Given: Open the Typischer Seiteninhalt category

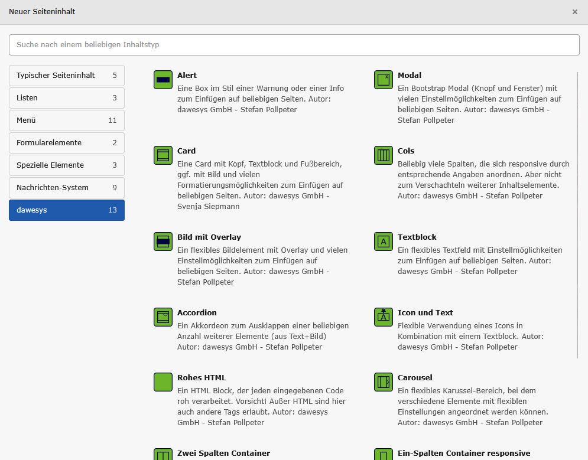Looking at the screenshot, I should (x=66, y=76).
